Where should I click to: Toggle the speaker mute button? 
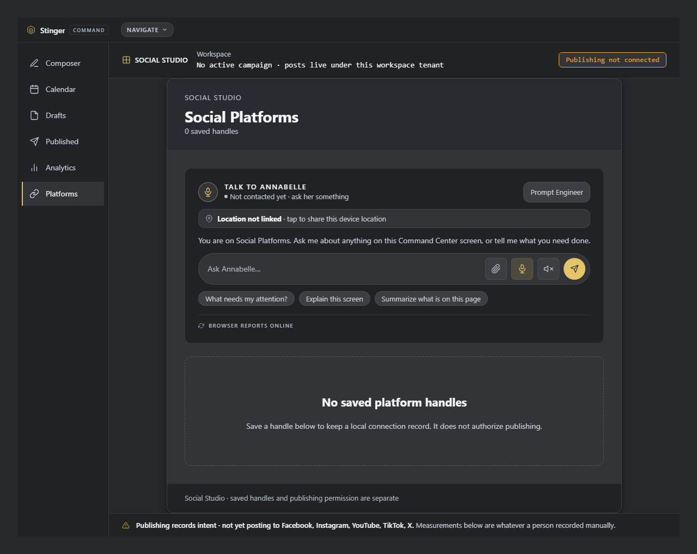[x=548, y=269]
